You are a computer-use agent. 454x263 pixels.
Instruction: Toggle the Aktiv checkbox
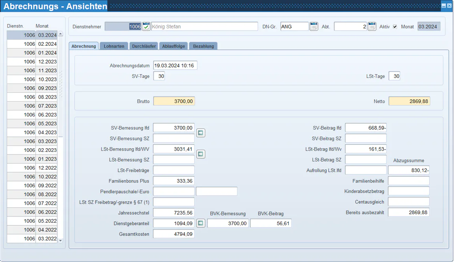tap(395, 27)
